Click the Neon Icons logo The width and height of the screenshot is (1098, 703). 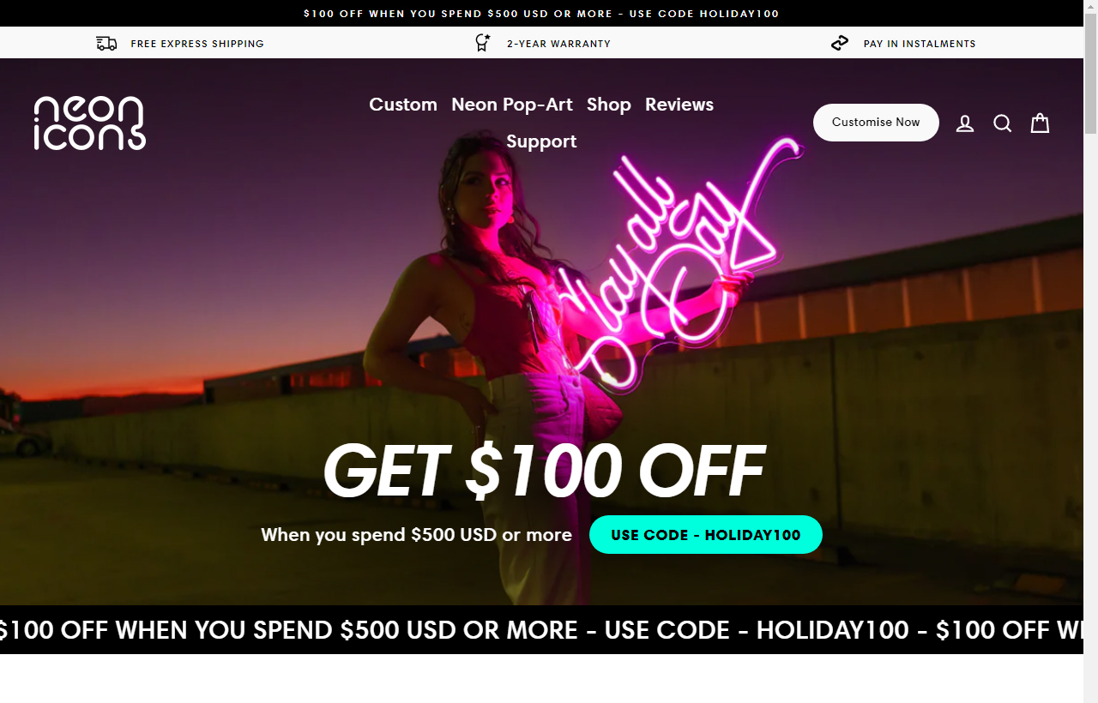click(x=90, y=123)
